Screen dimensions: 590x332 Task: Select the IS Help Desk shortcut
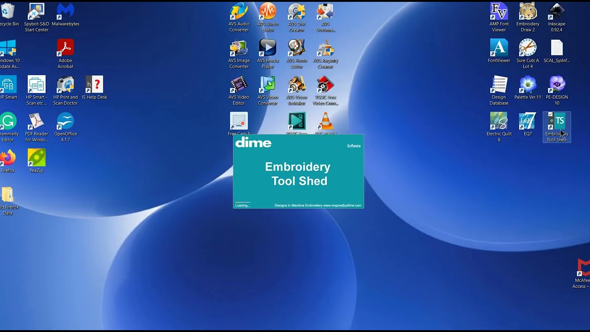(x=94, y=88)
